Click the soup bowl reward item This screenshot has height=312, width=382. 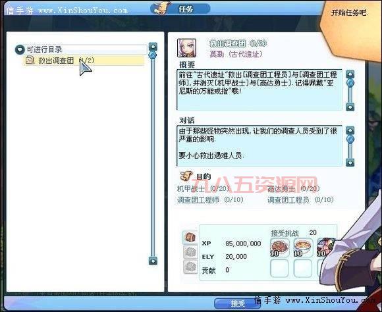pyautogui.click(x=303, y=247)
